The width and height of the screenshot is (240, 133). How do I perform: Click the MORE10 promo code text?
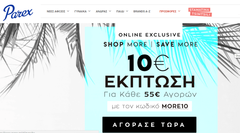click(x=175, y=106)
